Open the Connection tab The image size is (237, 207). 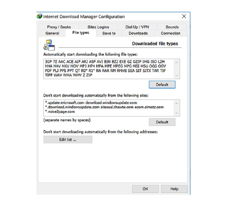[x=170, y=33]
